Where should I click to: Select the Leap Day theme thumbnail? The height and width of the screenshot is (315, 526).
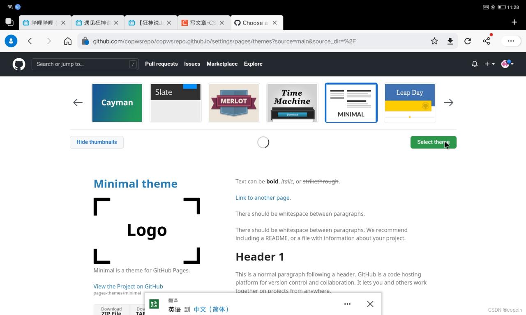click(x=410, y=103)
